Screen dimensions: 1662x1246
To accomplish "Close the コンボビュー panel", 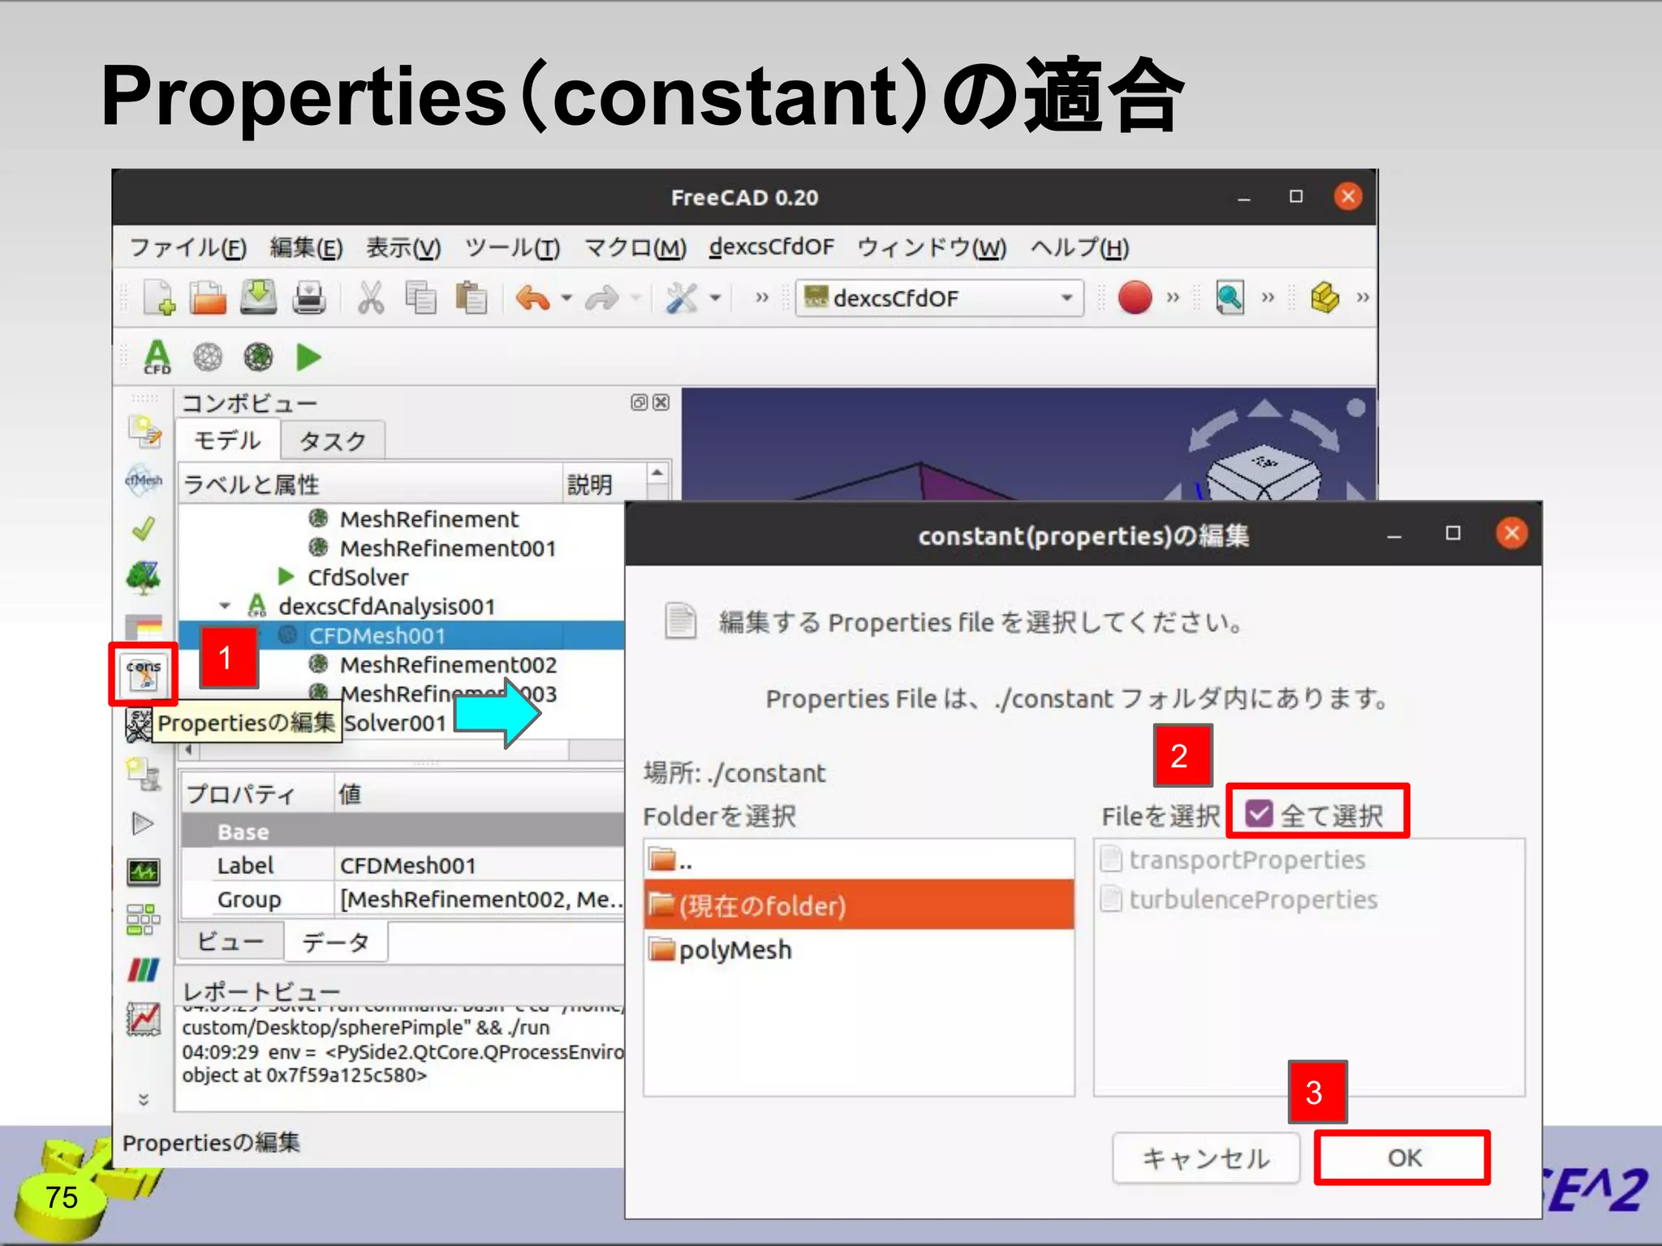I will click(x=661, y=402).
